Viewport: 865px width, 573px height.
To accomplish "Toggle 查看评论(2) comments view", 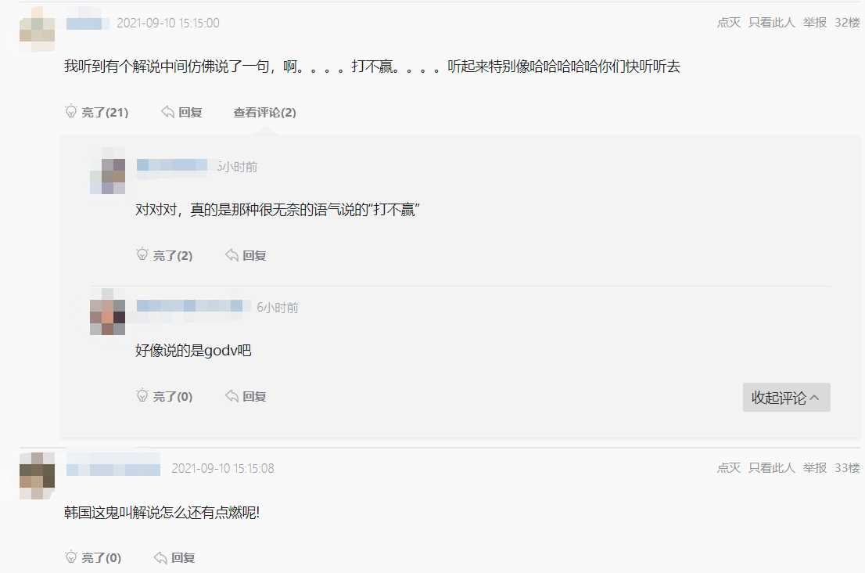I will [265, 113].
